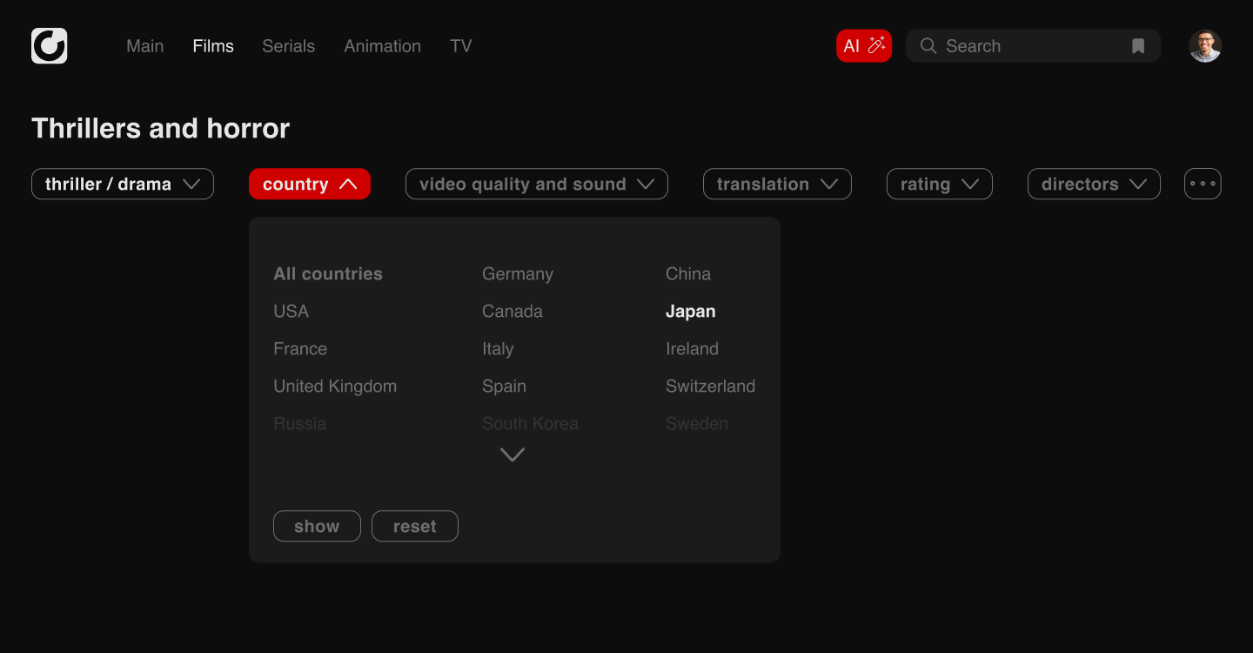Open the user profile avatar
The width and height of the screenshot is (1253, 653).
pos(1205,46)
